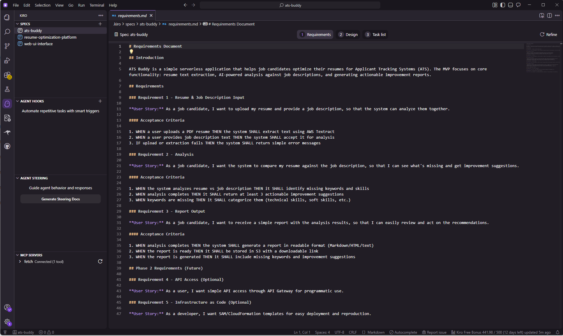Open Source Control view
This screenshot has height=336, width=563.
coord(7,46)
